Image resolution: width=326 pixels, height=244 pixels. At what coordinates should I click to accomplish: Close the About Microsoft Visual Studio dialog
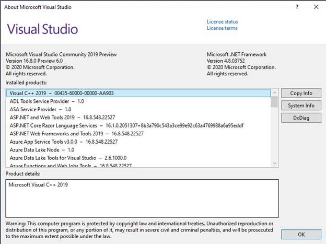(x=316, y=7)
